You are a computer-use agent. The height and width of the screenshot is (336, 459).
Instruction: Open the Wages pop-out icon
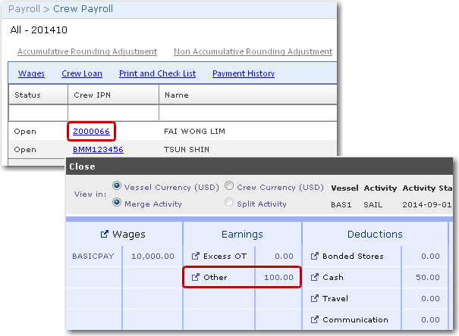[x=104, y=235]
